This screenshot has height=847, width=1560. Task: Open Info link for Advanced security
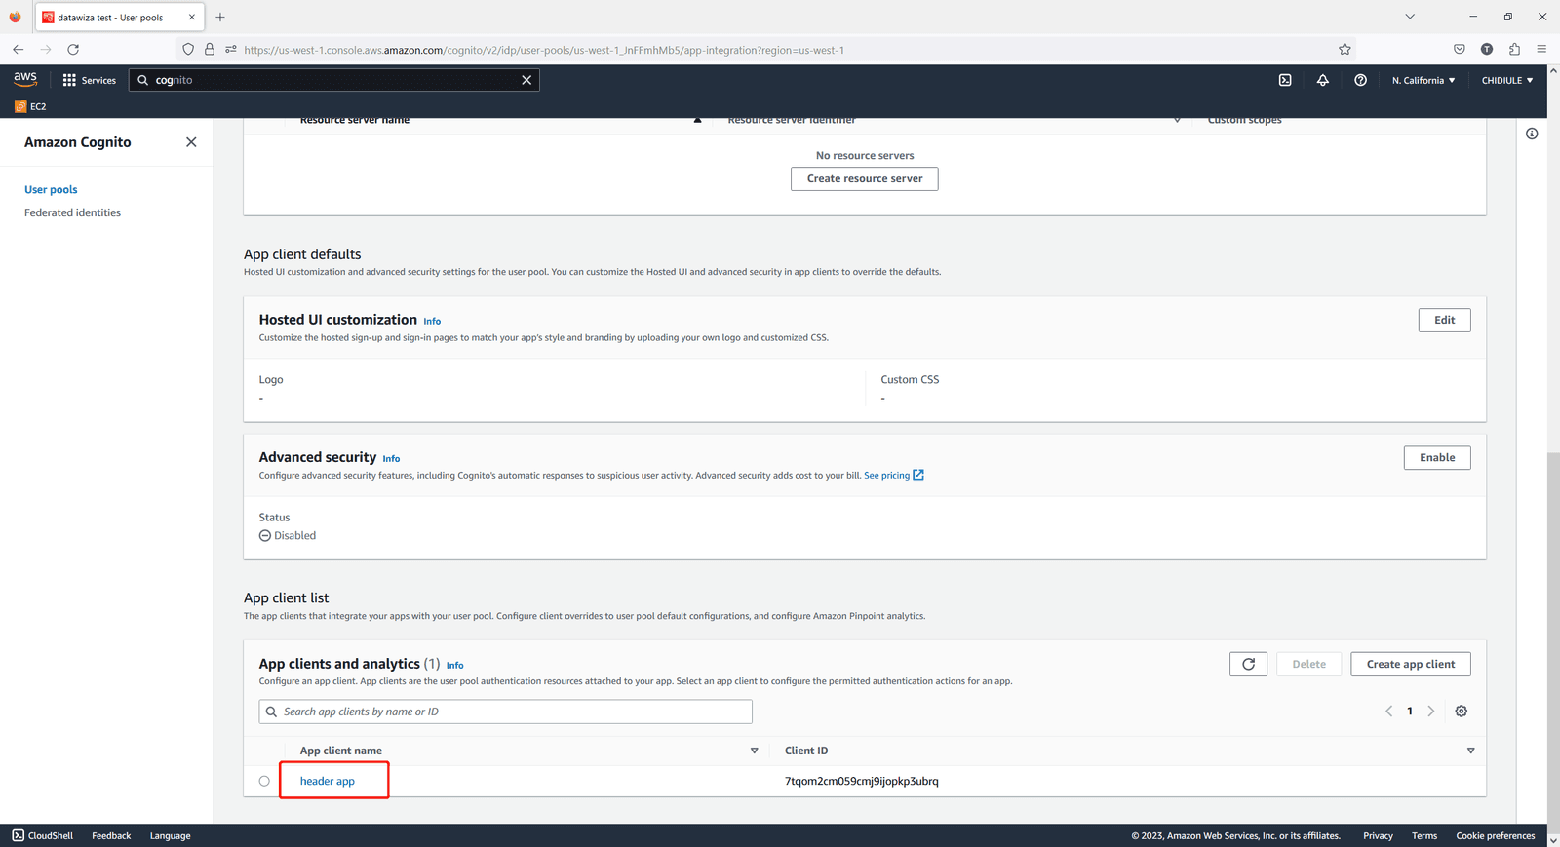pyautogui.click(x=391, y=458)
